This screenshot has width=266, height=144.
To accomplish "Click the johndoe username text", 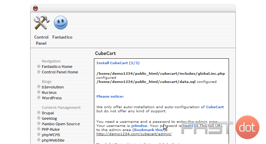I will [139, 126].
